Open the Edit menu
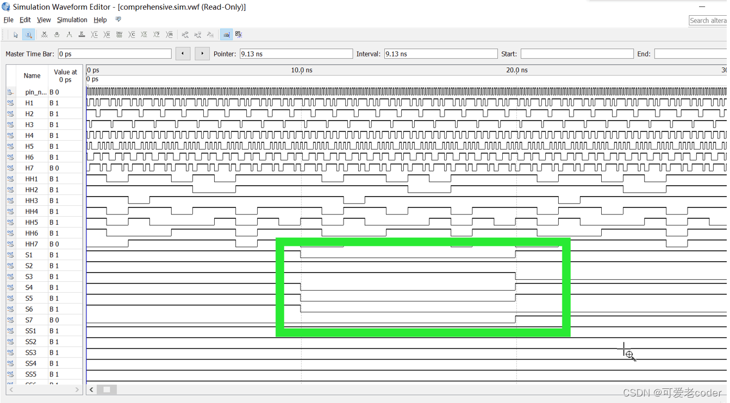Screen dimensions: 730x403 25,20
